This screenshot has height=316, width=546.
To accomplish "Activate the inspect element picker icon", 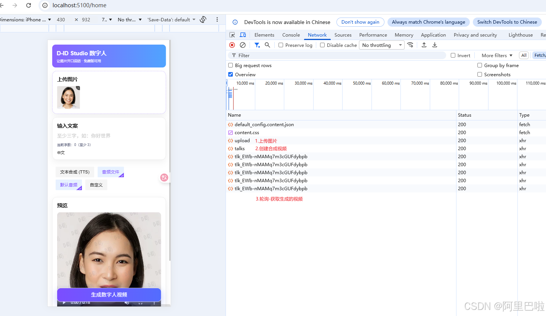I will 232,35.
